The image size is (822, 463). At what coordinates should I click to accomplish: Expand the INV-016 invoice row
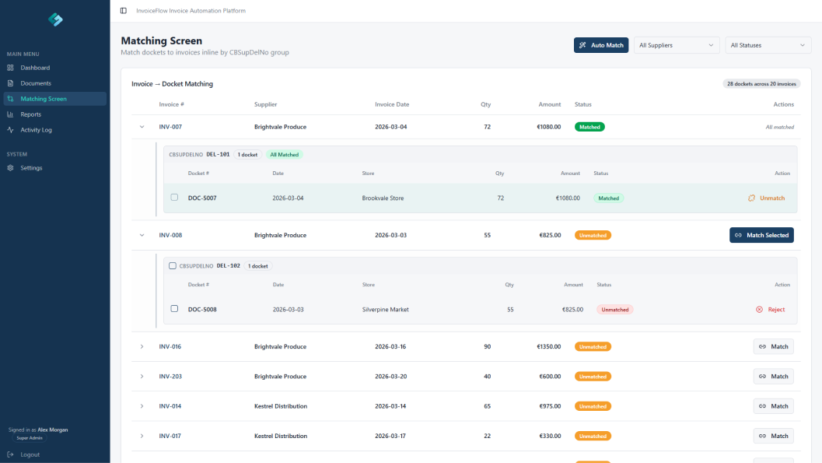(142, 346)
